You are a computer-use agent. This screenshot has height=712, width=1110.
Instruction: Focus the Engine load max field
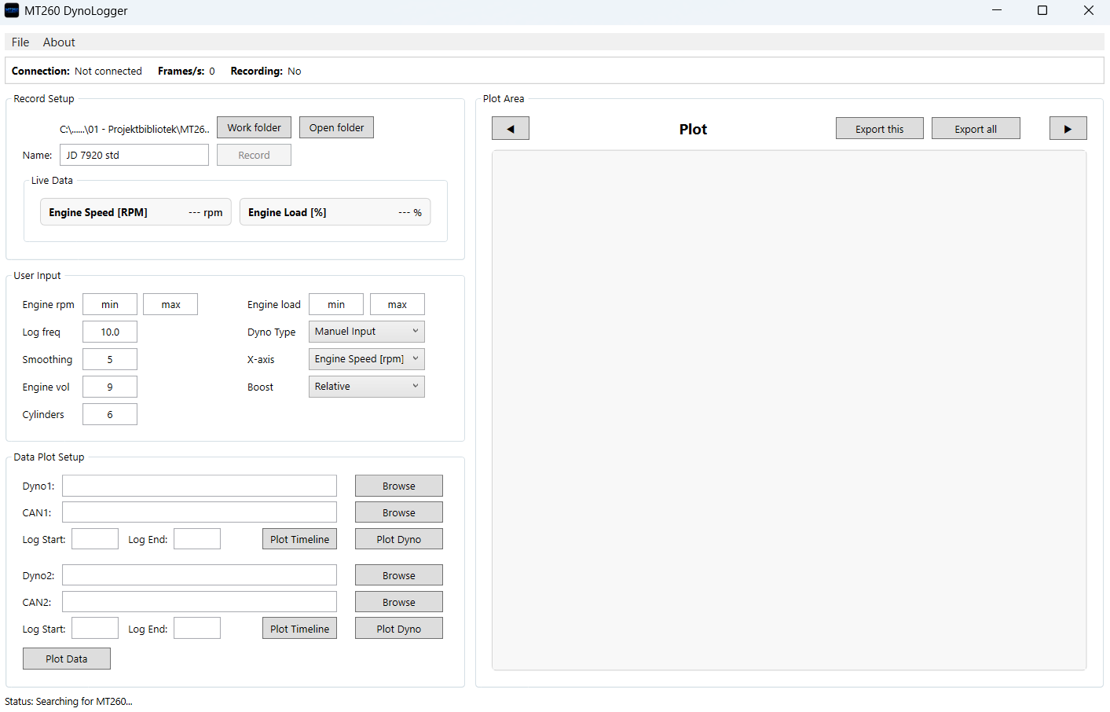pyautogui.click(x=397, y=304)
